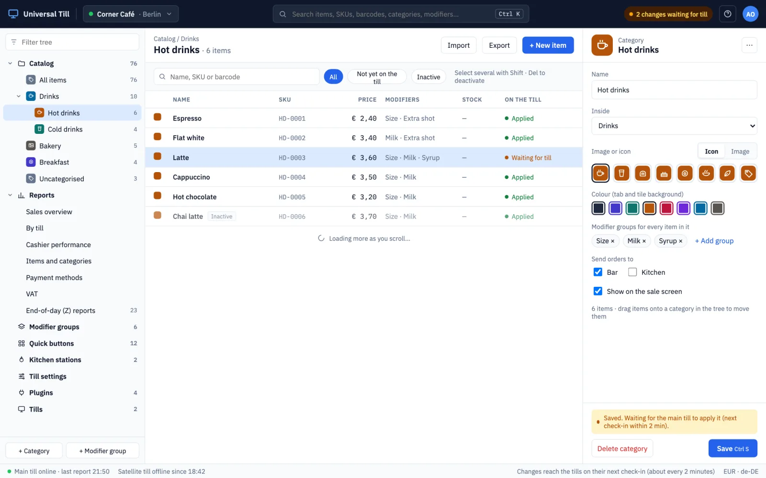Select the Icon mode toggle
The image size is (766, 478).
pyautogui.click(x=711, y=152)
